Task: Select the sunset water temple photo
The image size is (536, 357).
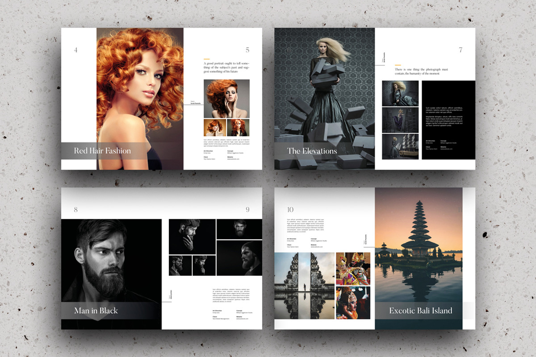Action: click(x=419, y=258)
